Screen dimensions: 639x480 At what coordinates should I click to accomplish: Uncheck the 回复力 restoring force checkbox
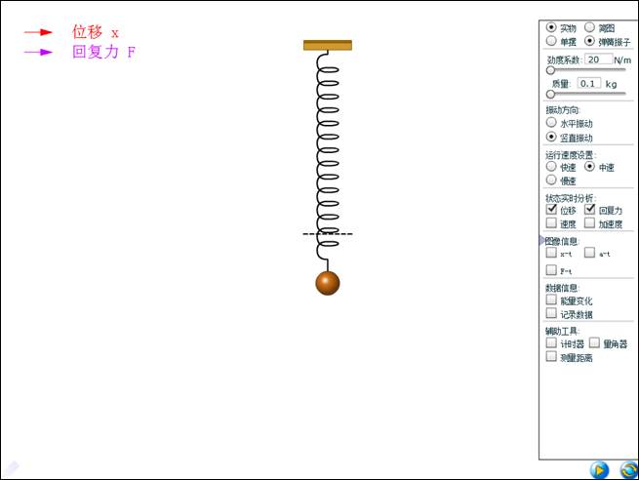point(589,210)
